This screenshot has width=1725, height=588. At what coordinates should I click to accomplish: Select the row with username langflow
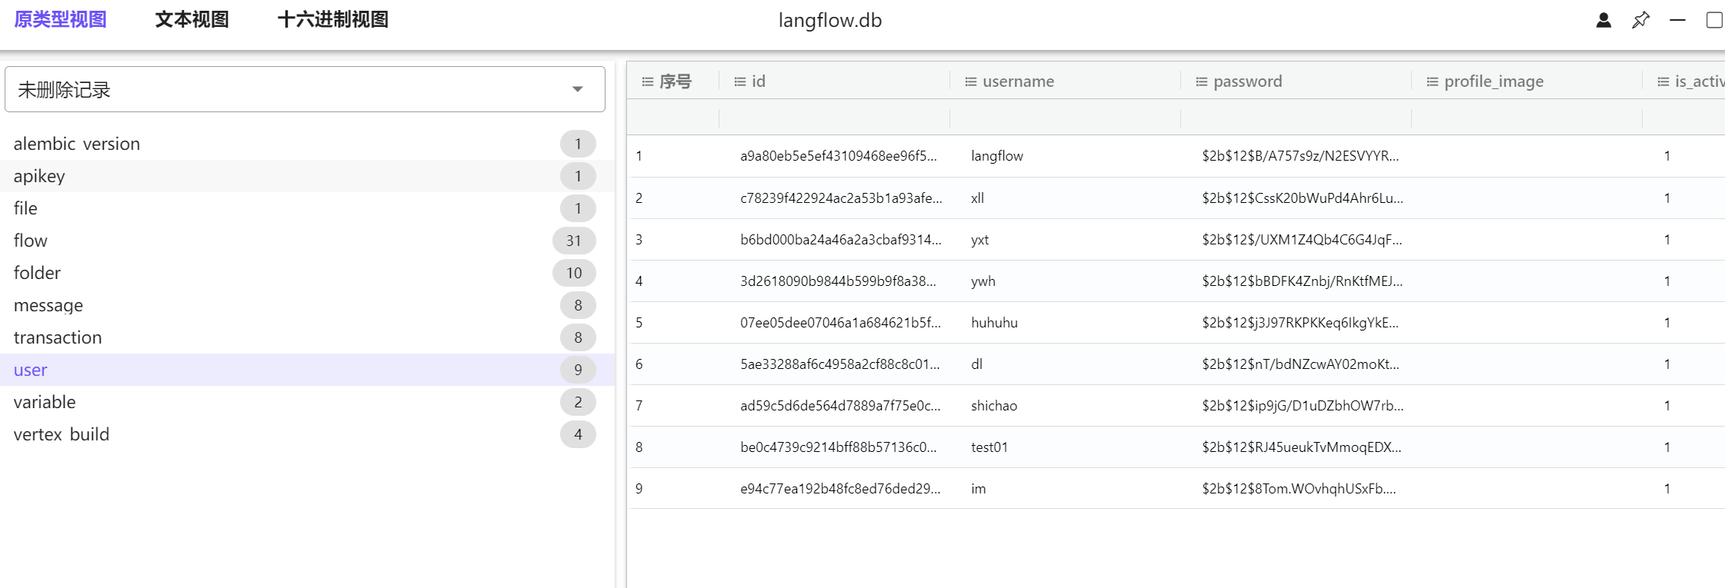click(997, 156)
